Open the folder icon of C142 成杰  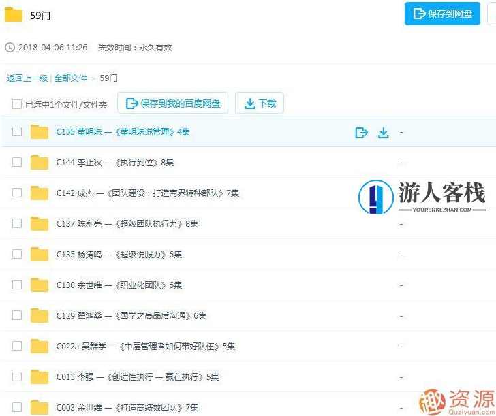[x=40, y=193]
